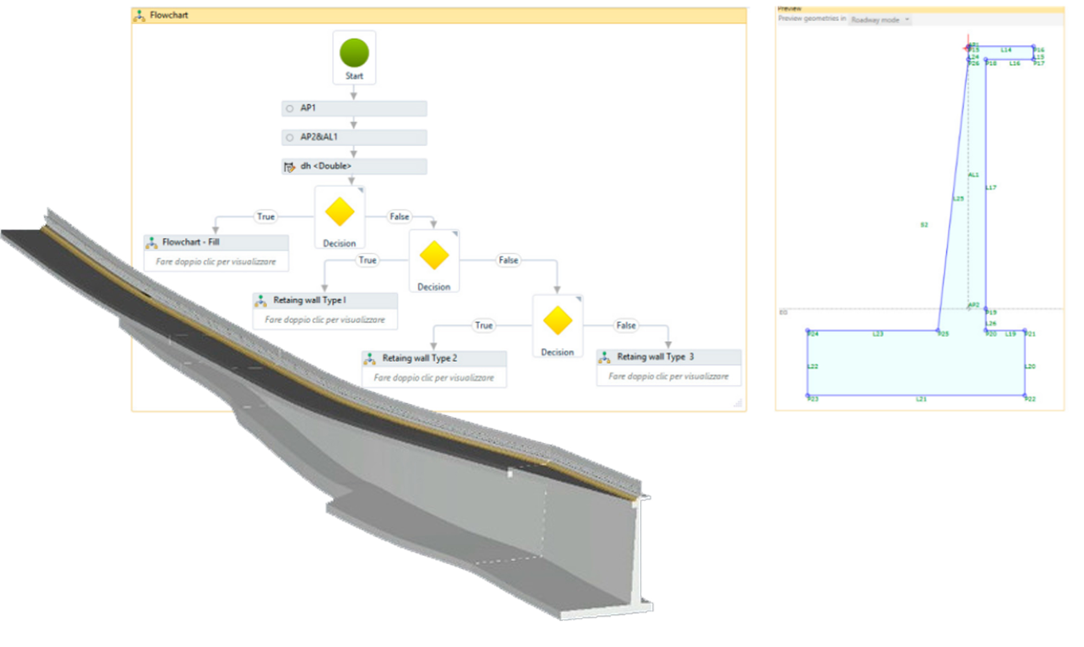
Task: Collapse the first Decision node corner arrow
Action: pyautogui.click(x=360, y=191)
